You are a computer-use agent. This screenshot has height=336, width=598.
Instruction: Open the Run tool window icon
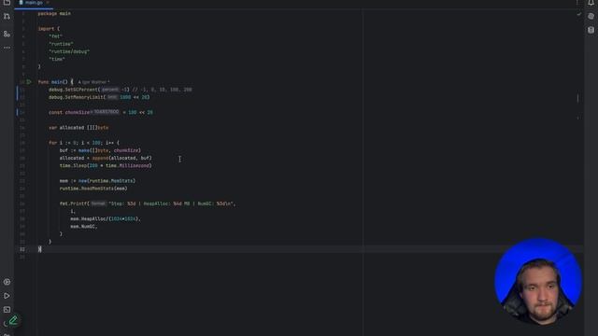tap(7, 296)
